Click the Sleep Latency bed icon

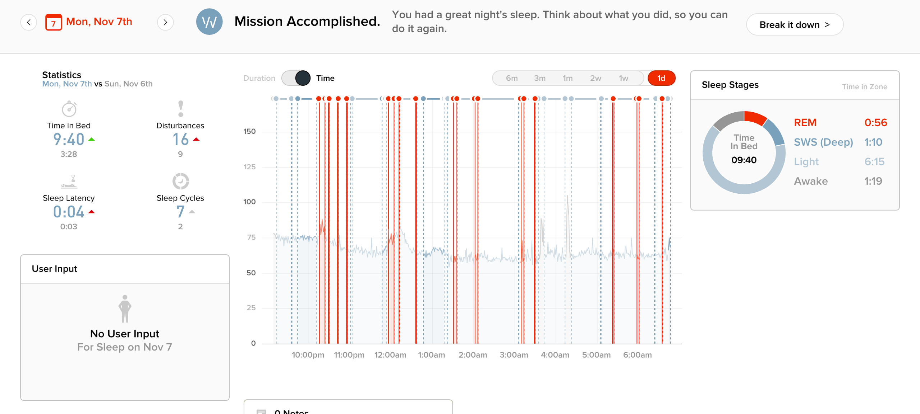[x=69, y=182]
